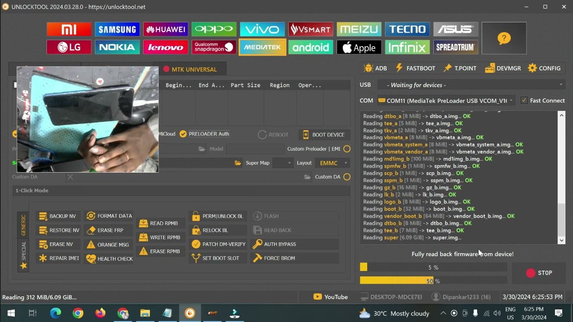Open the ADB bug icon tool
573x322 pixels.
coord(375,68)
